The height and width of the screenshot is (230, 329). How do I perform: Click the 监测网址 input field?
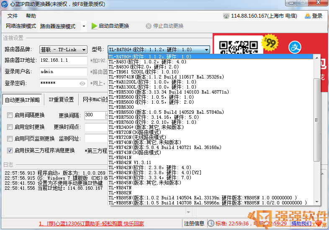96,139
